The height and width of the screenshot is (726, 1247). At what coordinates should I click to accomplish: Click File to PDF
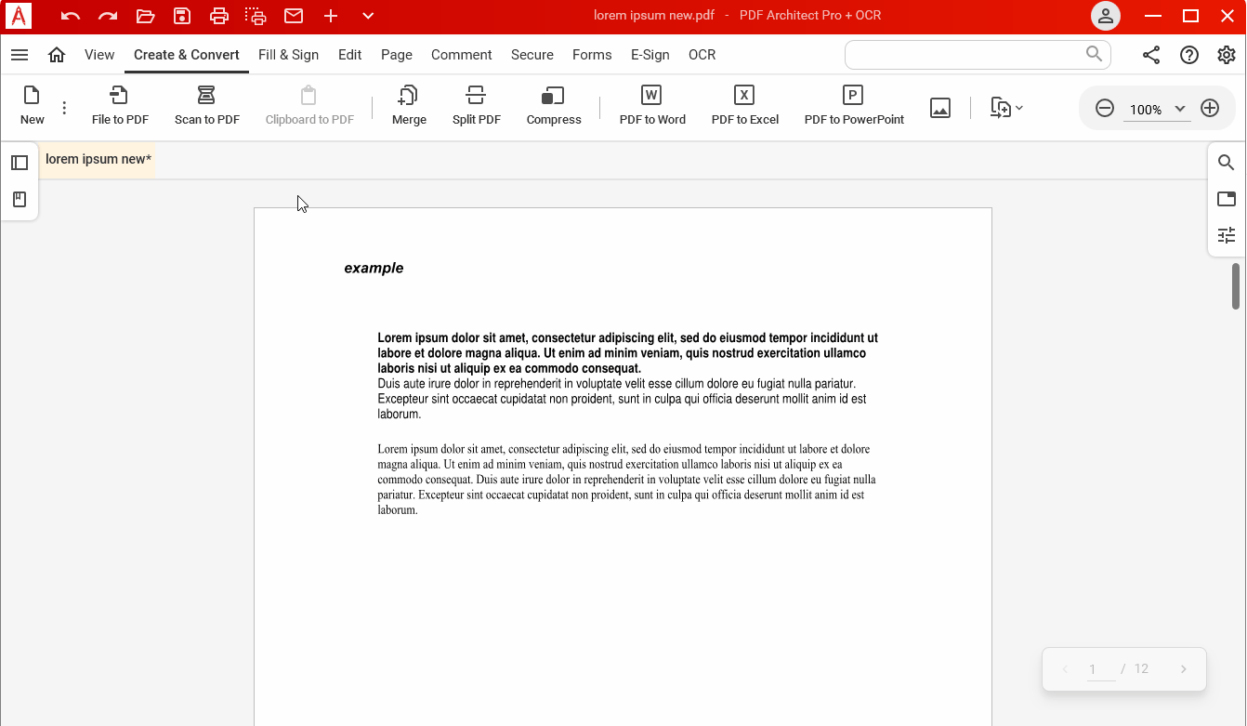coord(120,106)
